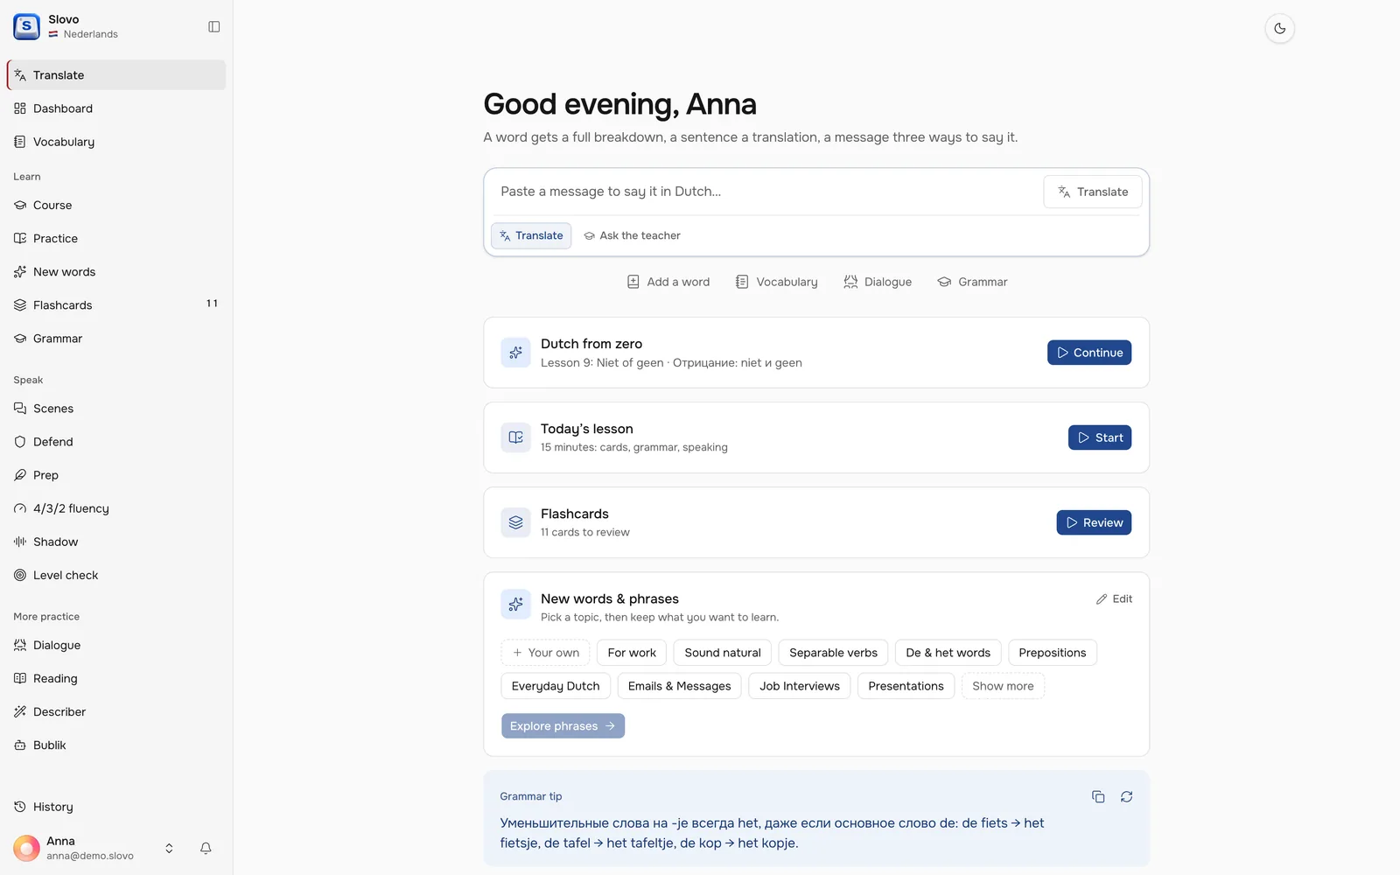Viewport: 1400px width, 875px height.
Task: Select the De & het words topic
Action: 948,653
